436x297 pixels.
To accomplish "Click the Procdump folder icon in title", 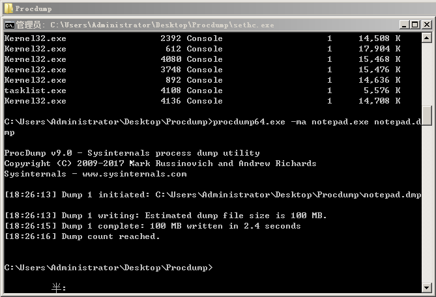I will (8, 8).
